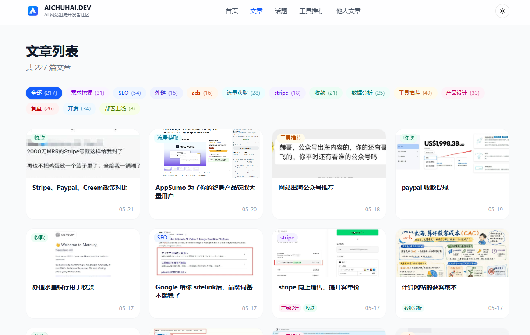Click the AppSumo article thumbnail image
Screen dimensions: 530x335
(x=206, y=153)
